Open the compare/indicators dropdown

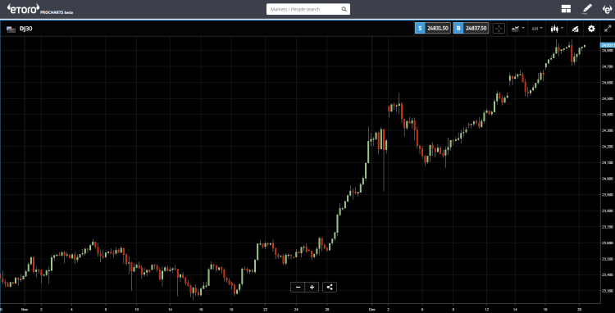coord(517,29)
